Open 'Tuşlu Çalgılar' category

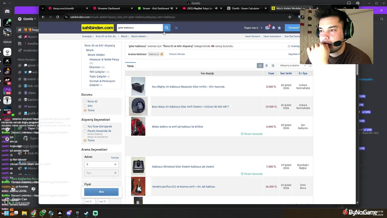click(98, 76)
